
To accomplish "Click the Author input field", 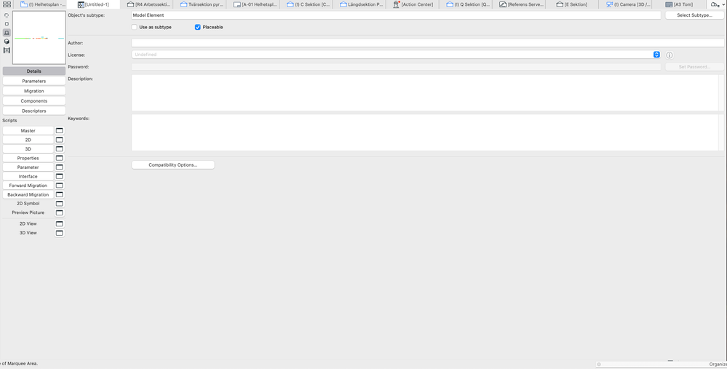I will coord(427,43).
